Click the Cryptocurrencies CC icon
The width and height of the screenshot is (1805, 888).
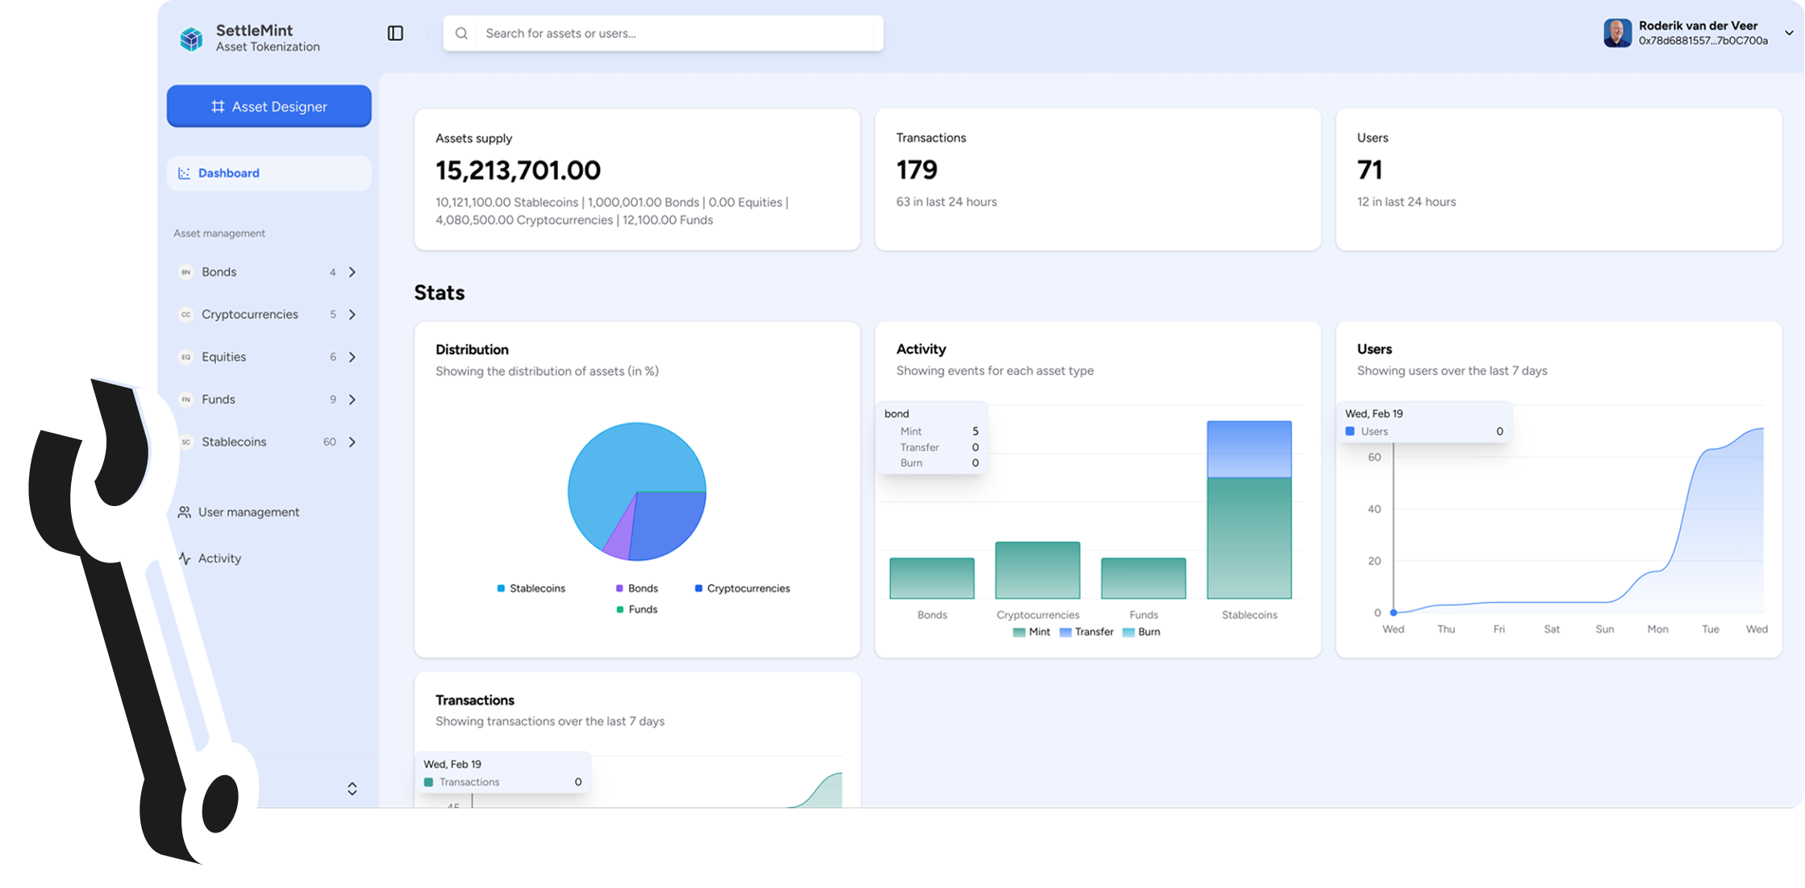[x=186, y=314]
